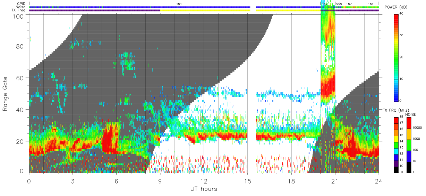Click the 'Range Gate' y-axis title

click(5, 94)
